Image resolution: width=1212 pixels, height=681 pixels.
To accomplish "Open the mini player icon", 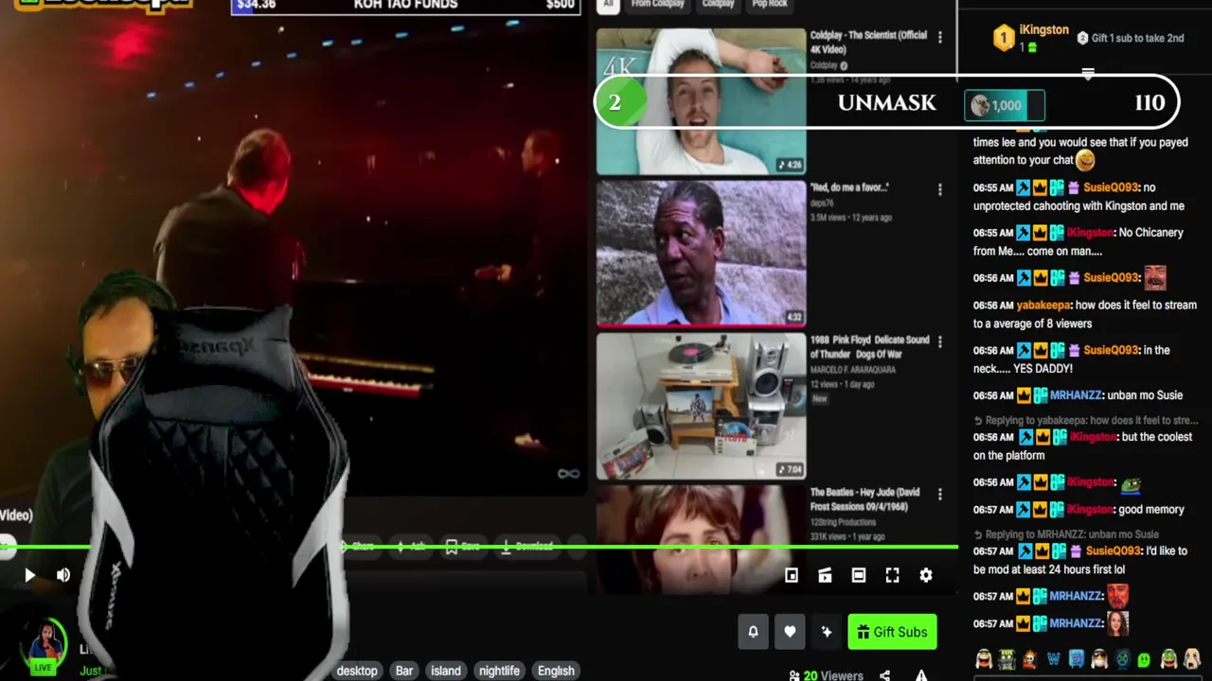I will point(792,575).
